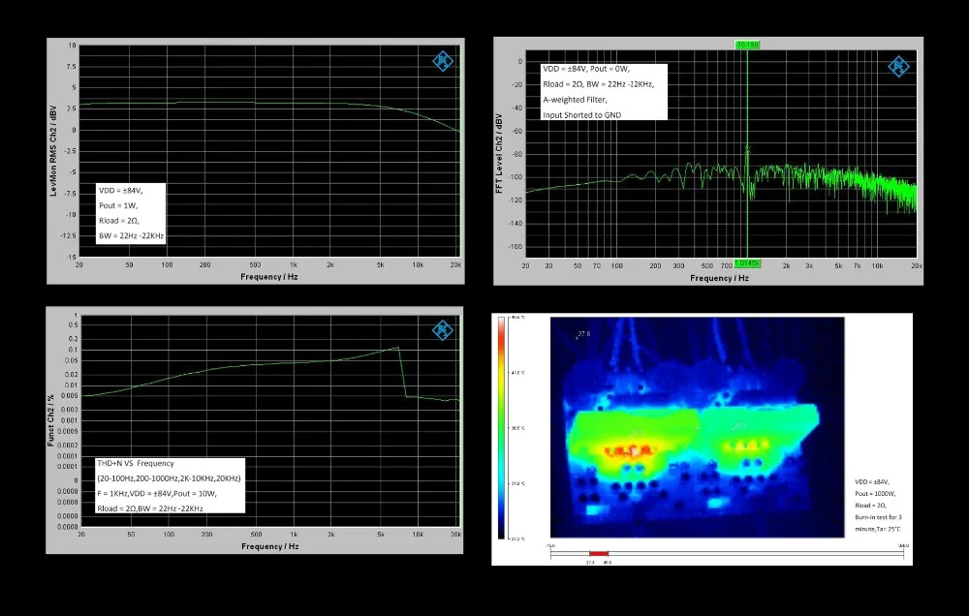Click the green -78.159 cursor readout label

point(746,45)
